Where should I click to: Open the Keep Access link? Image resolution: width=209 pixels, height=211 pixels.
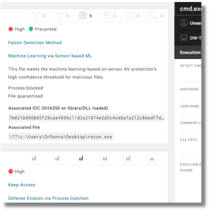click(22, 185)
